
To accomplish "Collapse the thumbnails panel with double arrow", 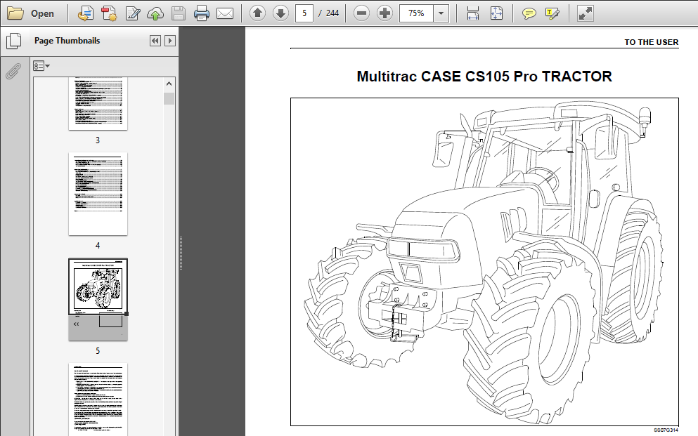I will (155, 41).
